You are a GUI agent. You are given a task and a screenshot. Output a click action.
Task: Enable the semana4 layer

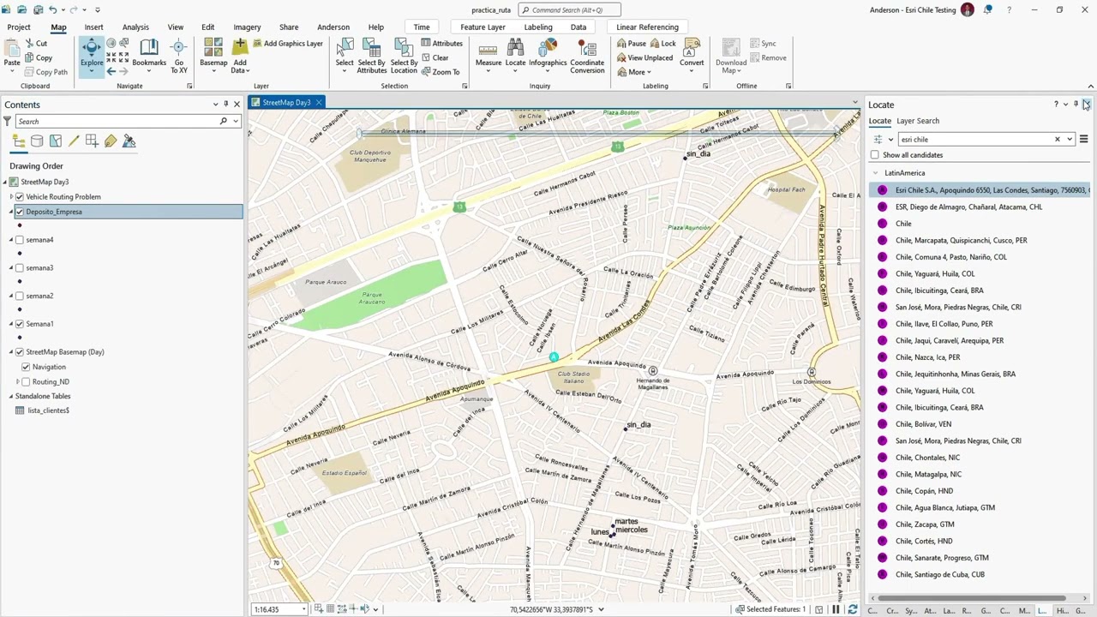pos(20,240)
